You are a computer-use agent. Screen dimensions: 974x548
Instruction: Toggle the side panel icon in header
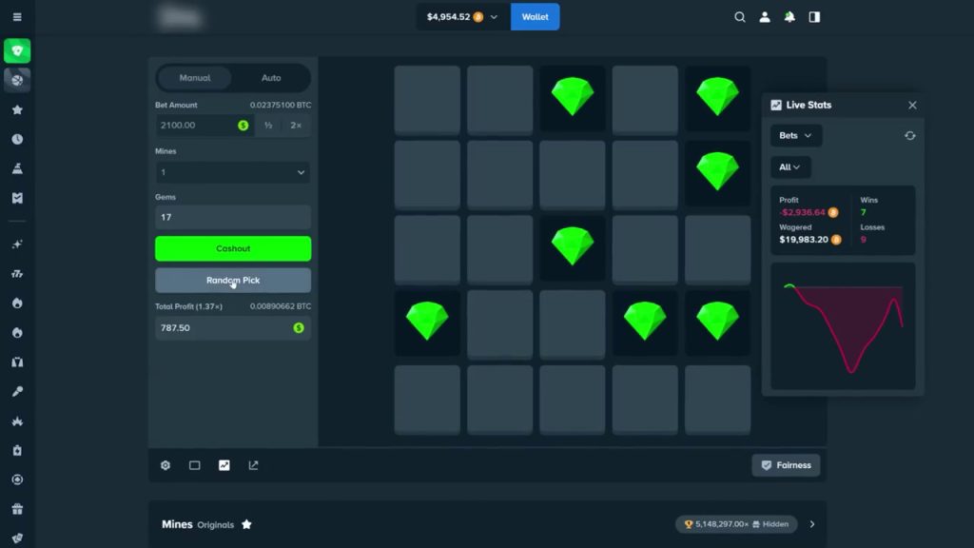pos(814,17)
